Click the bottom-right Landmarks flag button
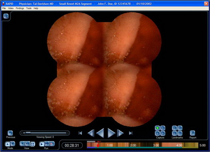210x152 pixels. (x=180, y=133)
